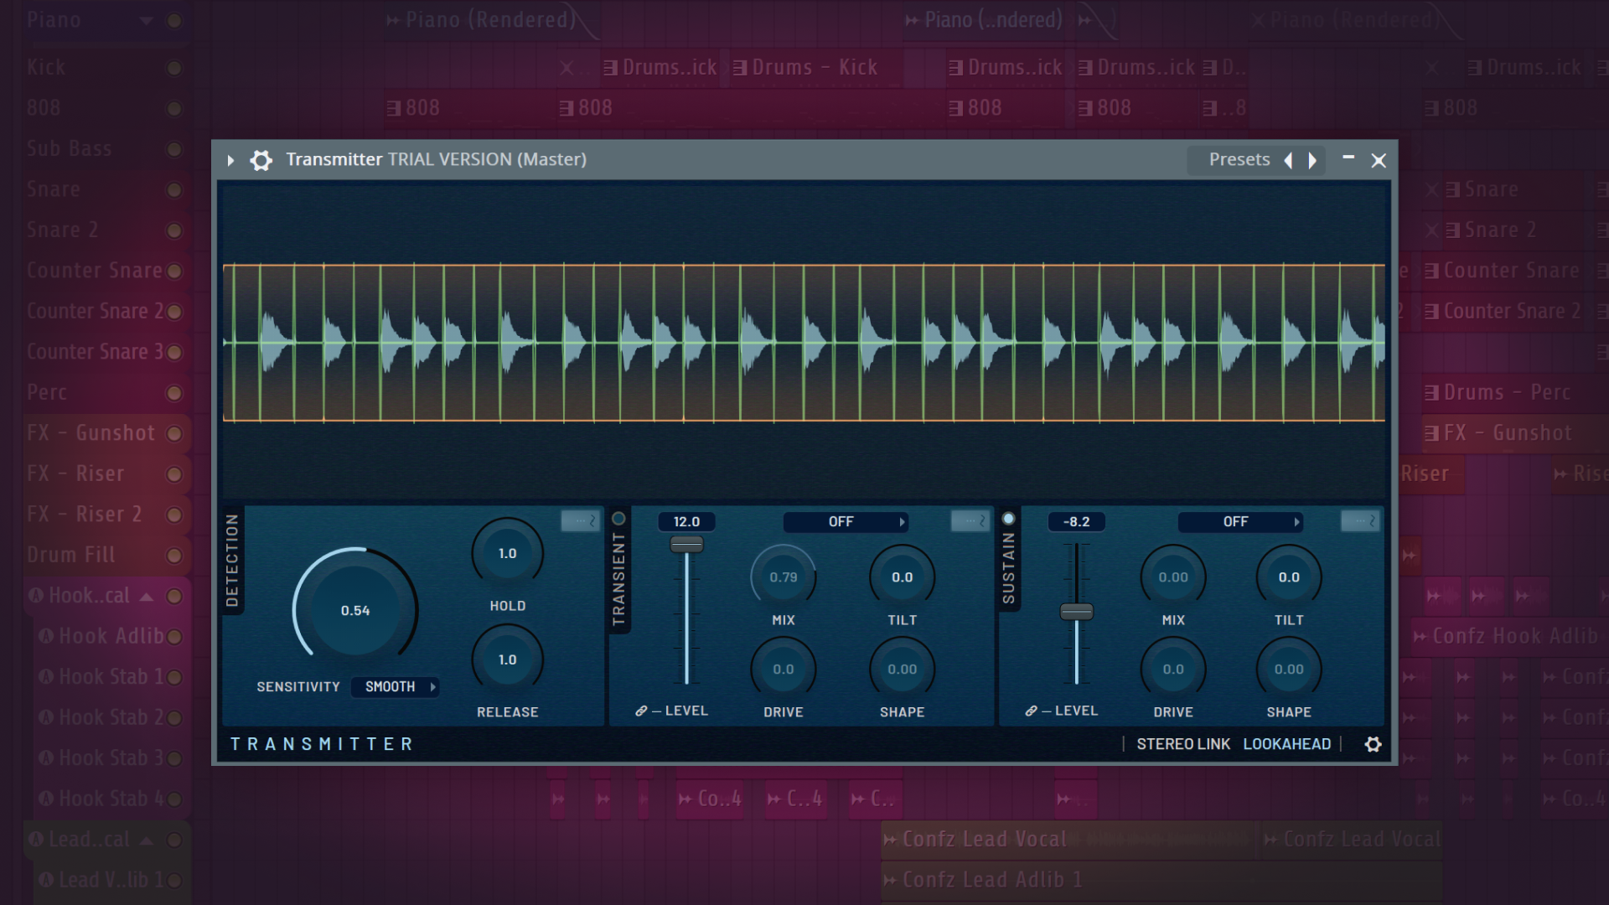
Task: Click the Sensitivity knob showing 0.54
Action: click(x=355, y=611)
